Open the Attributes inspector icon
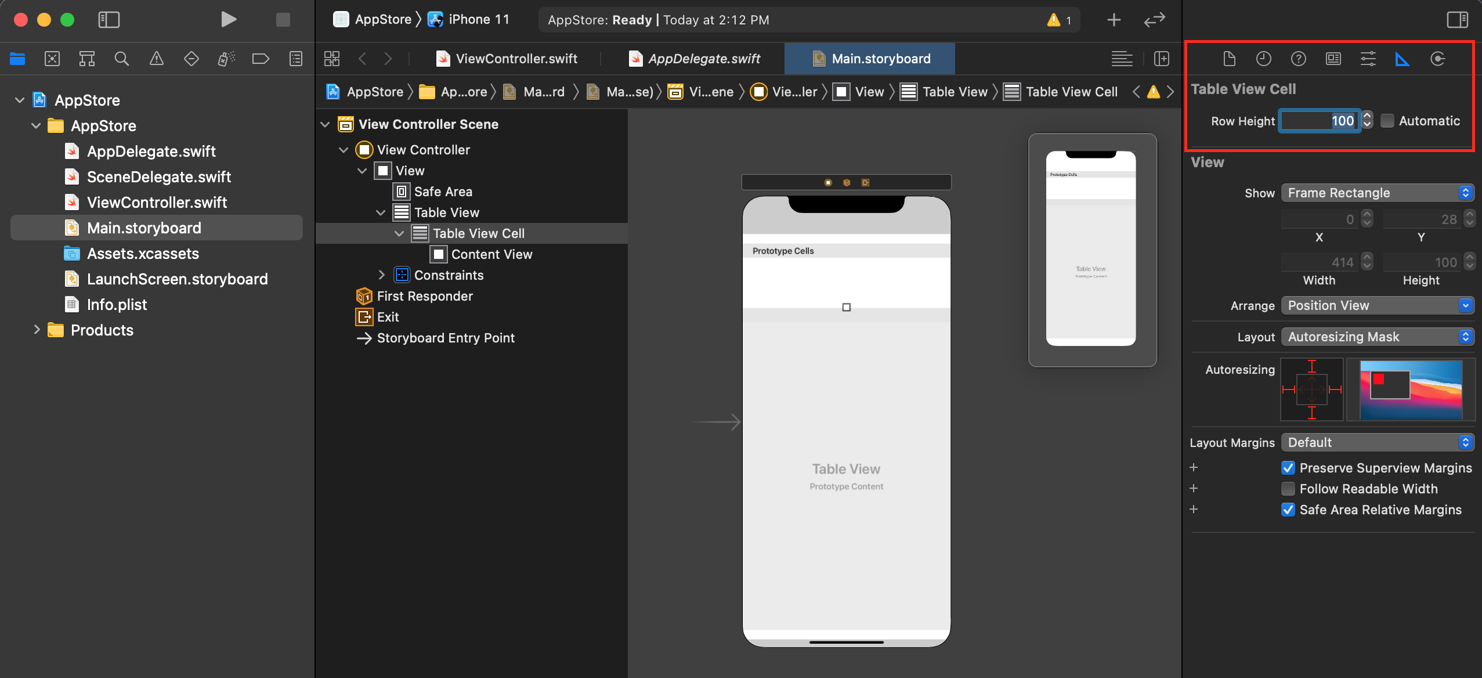This screenshot has width=1482, height=678. click(x=1368, y=59)
